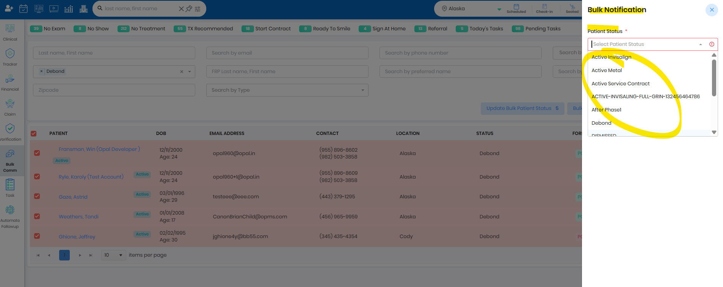
Task: Click the office building icon
Action: [83, 8]
